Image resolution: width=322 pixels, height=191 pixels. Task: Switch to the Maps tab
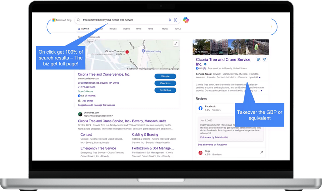[x=139, y=29]
